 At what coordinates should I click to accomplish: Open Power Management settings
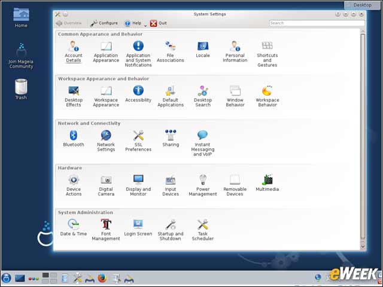pos(203,185)
